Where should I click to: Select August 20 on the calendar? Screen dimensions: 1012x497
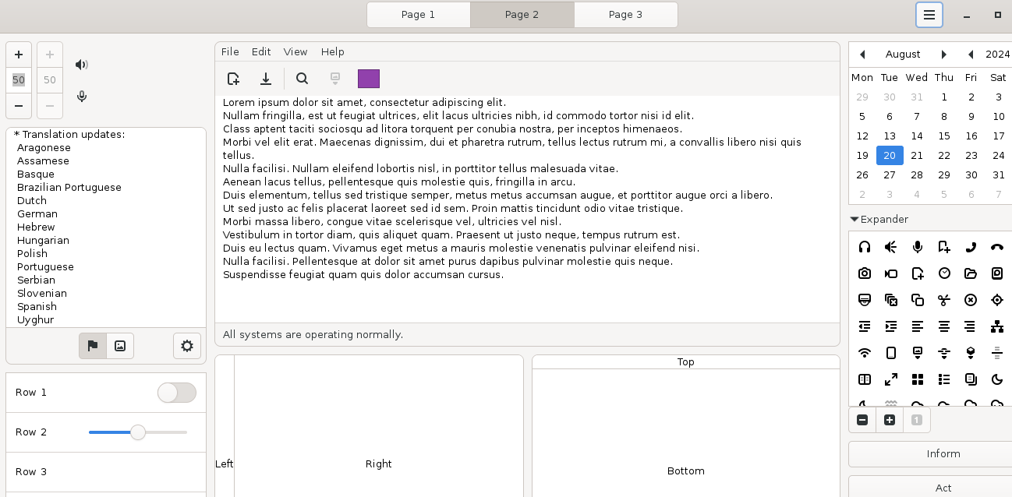[889, 155]
